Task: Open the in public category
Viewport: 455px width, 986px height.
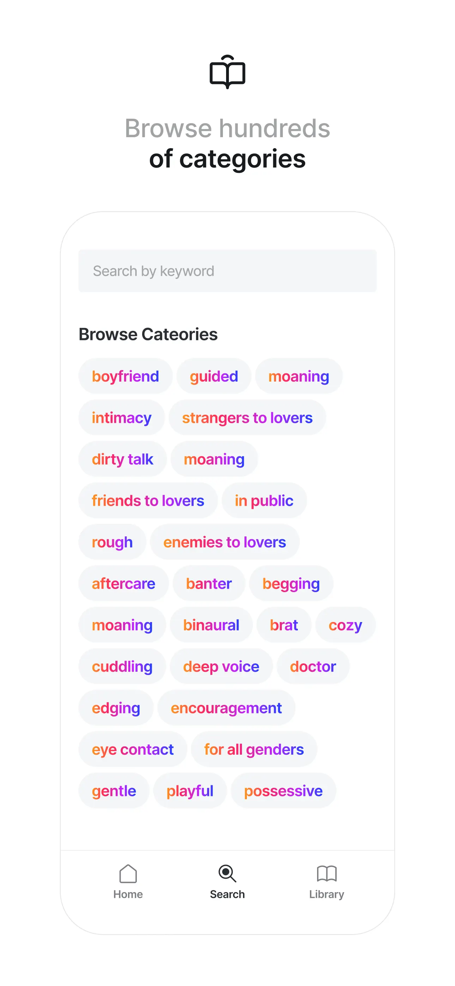Action: pyautogui.click(x=264, y=501)
